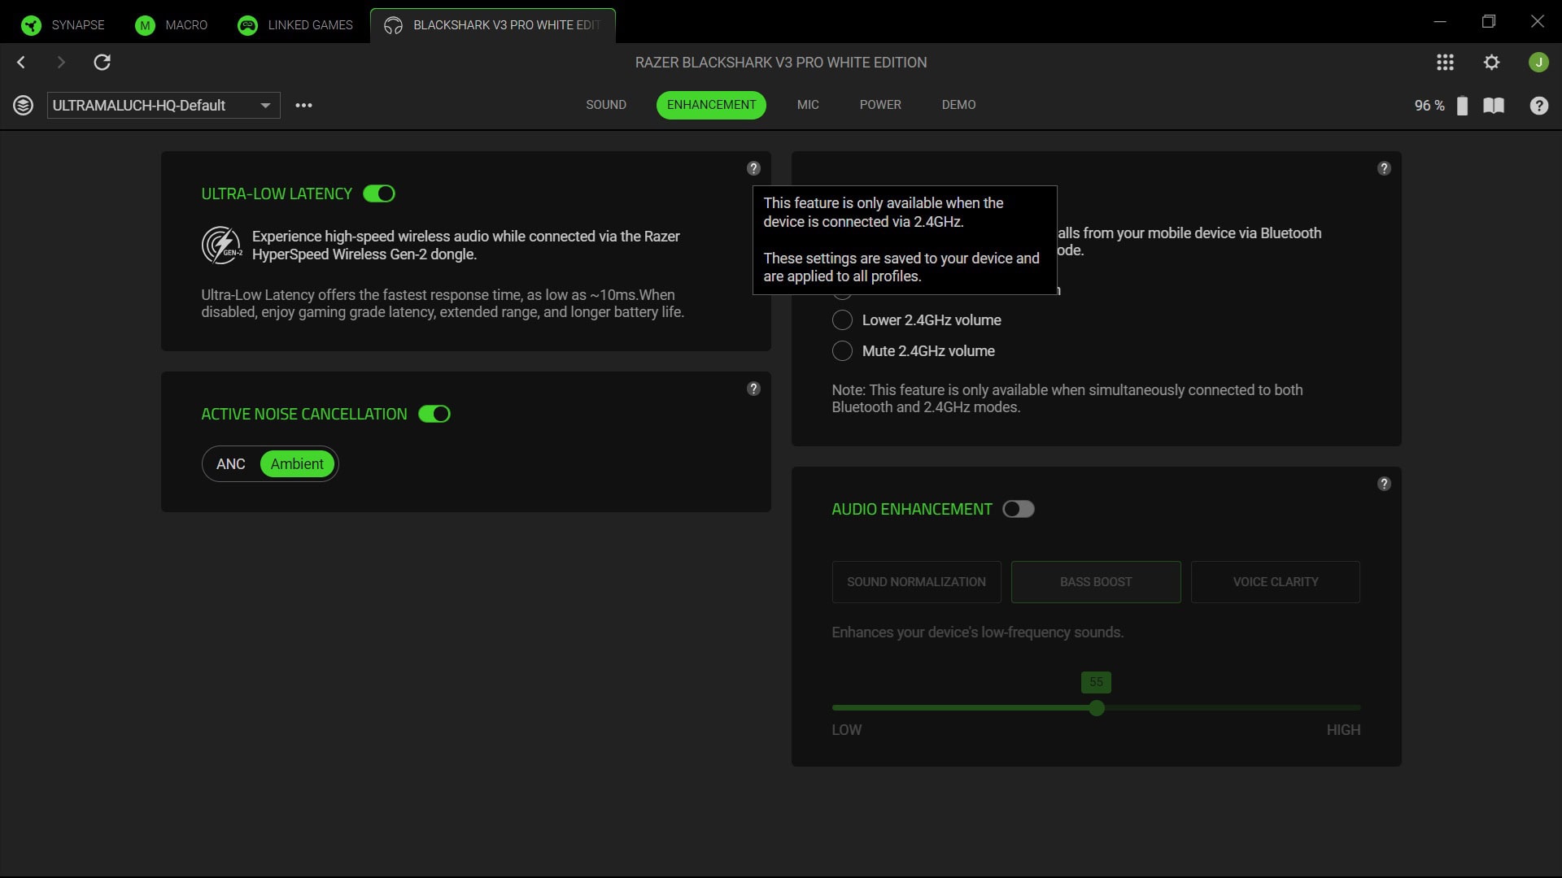The height and width of the screenshot is (878, 1562).
Task: Click the Razer BlackShark V3 Pro White Edition title
Action: pyautogui.click(x=781, y=63)
